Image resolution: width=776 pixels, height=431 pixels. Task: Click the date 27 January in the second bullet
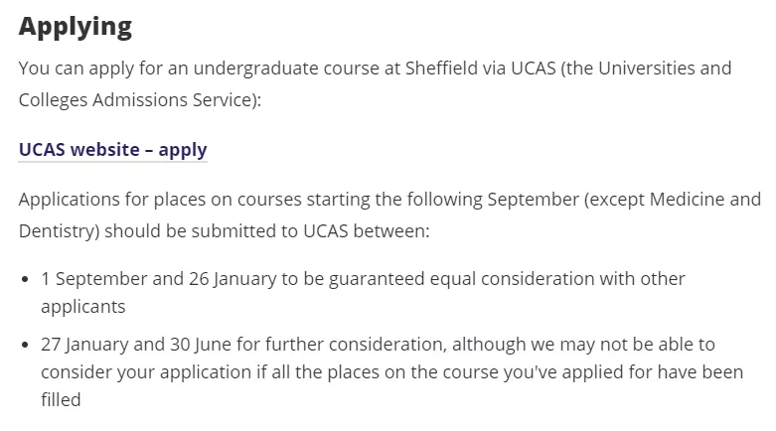point(84,344)
